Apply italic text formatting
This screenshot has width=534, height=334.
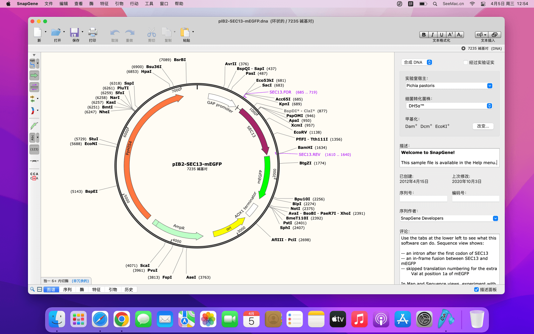click(x=433, y=35)
